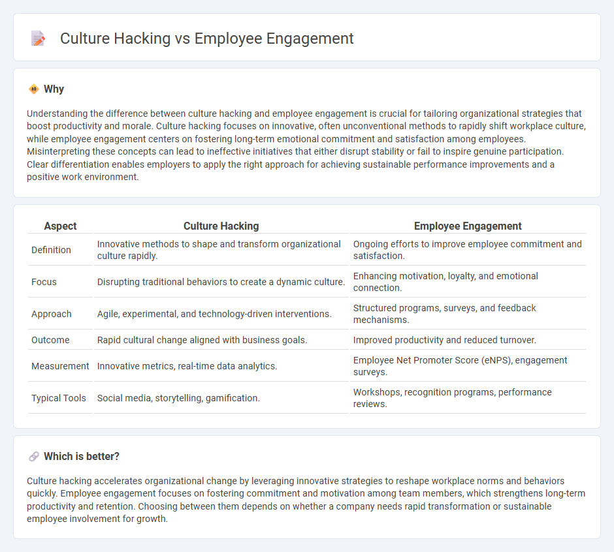The image size is (614, 552).
Task: Select the Definition row label
Action: click(51, 250)
